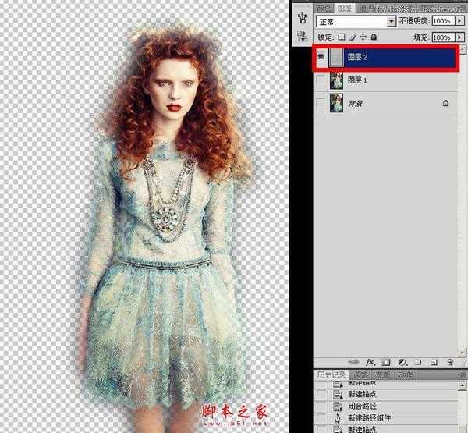Viewport: 468px width, 433px height.
Task: Show 图层 1 by clicking its visibility box
Action: pos(320,80)
